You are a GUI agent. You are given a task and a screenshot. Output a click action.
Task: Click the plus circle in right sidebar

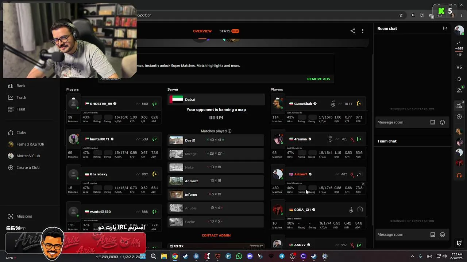pos(459,117)
